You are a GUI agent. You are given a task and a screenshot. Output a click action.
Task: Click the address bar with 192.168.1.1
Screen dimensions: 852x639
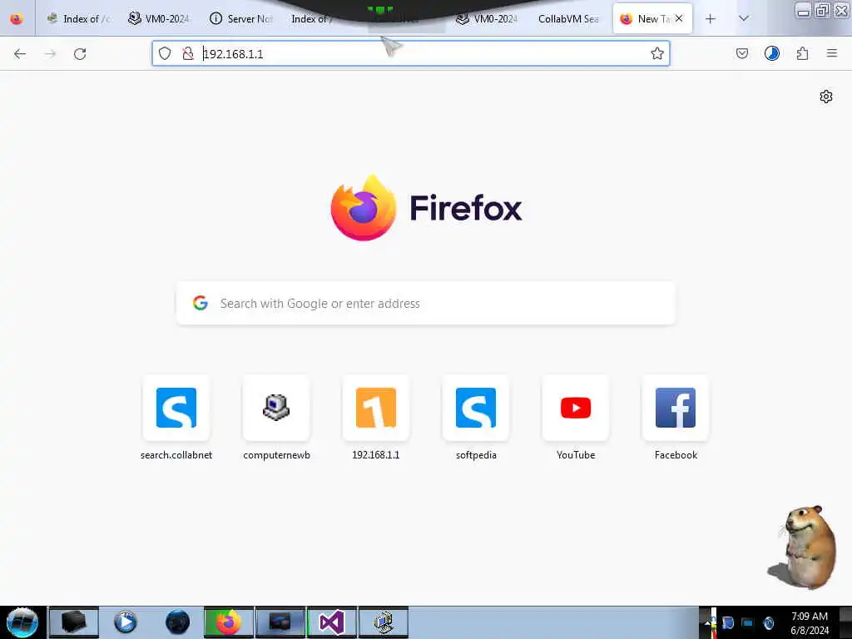point(411,53)
